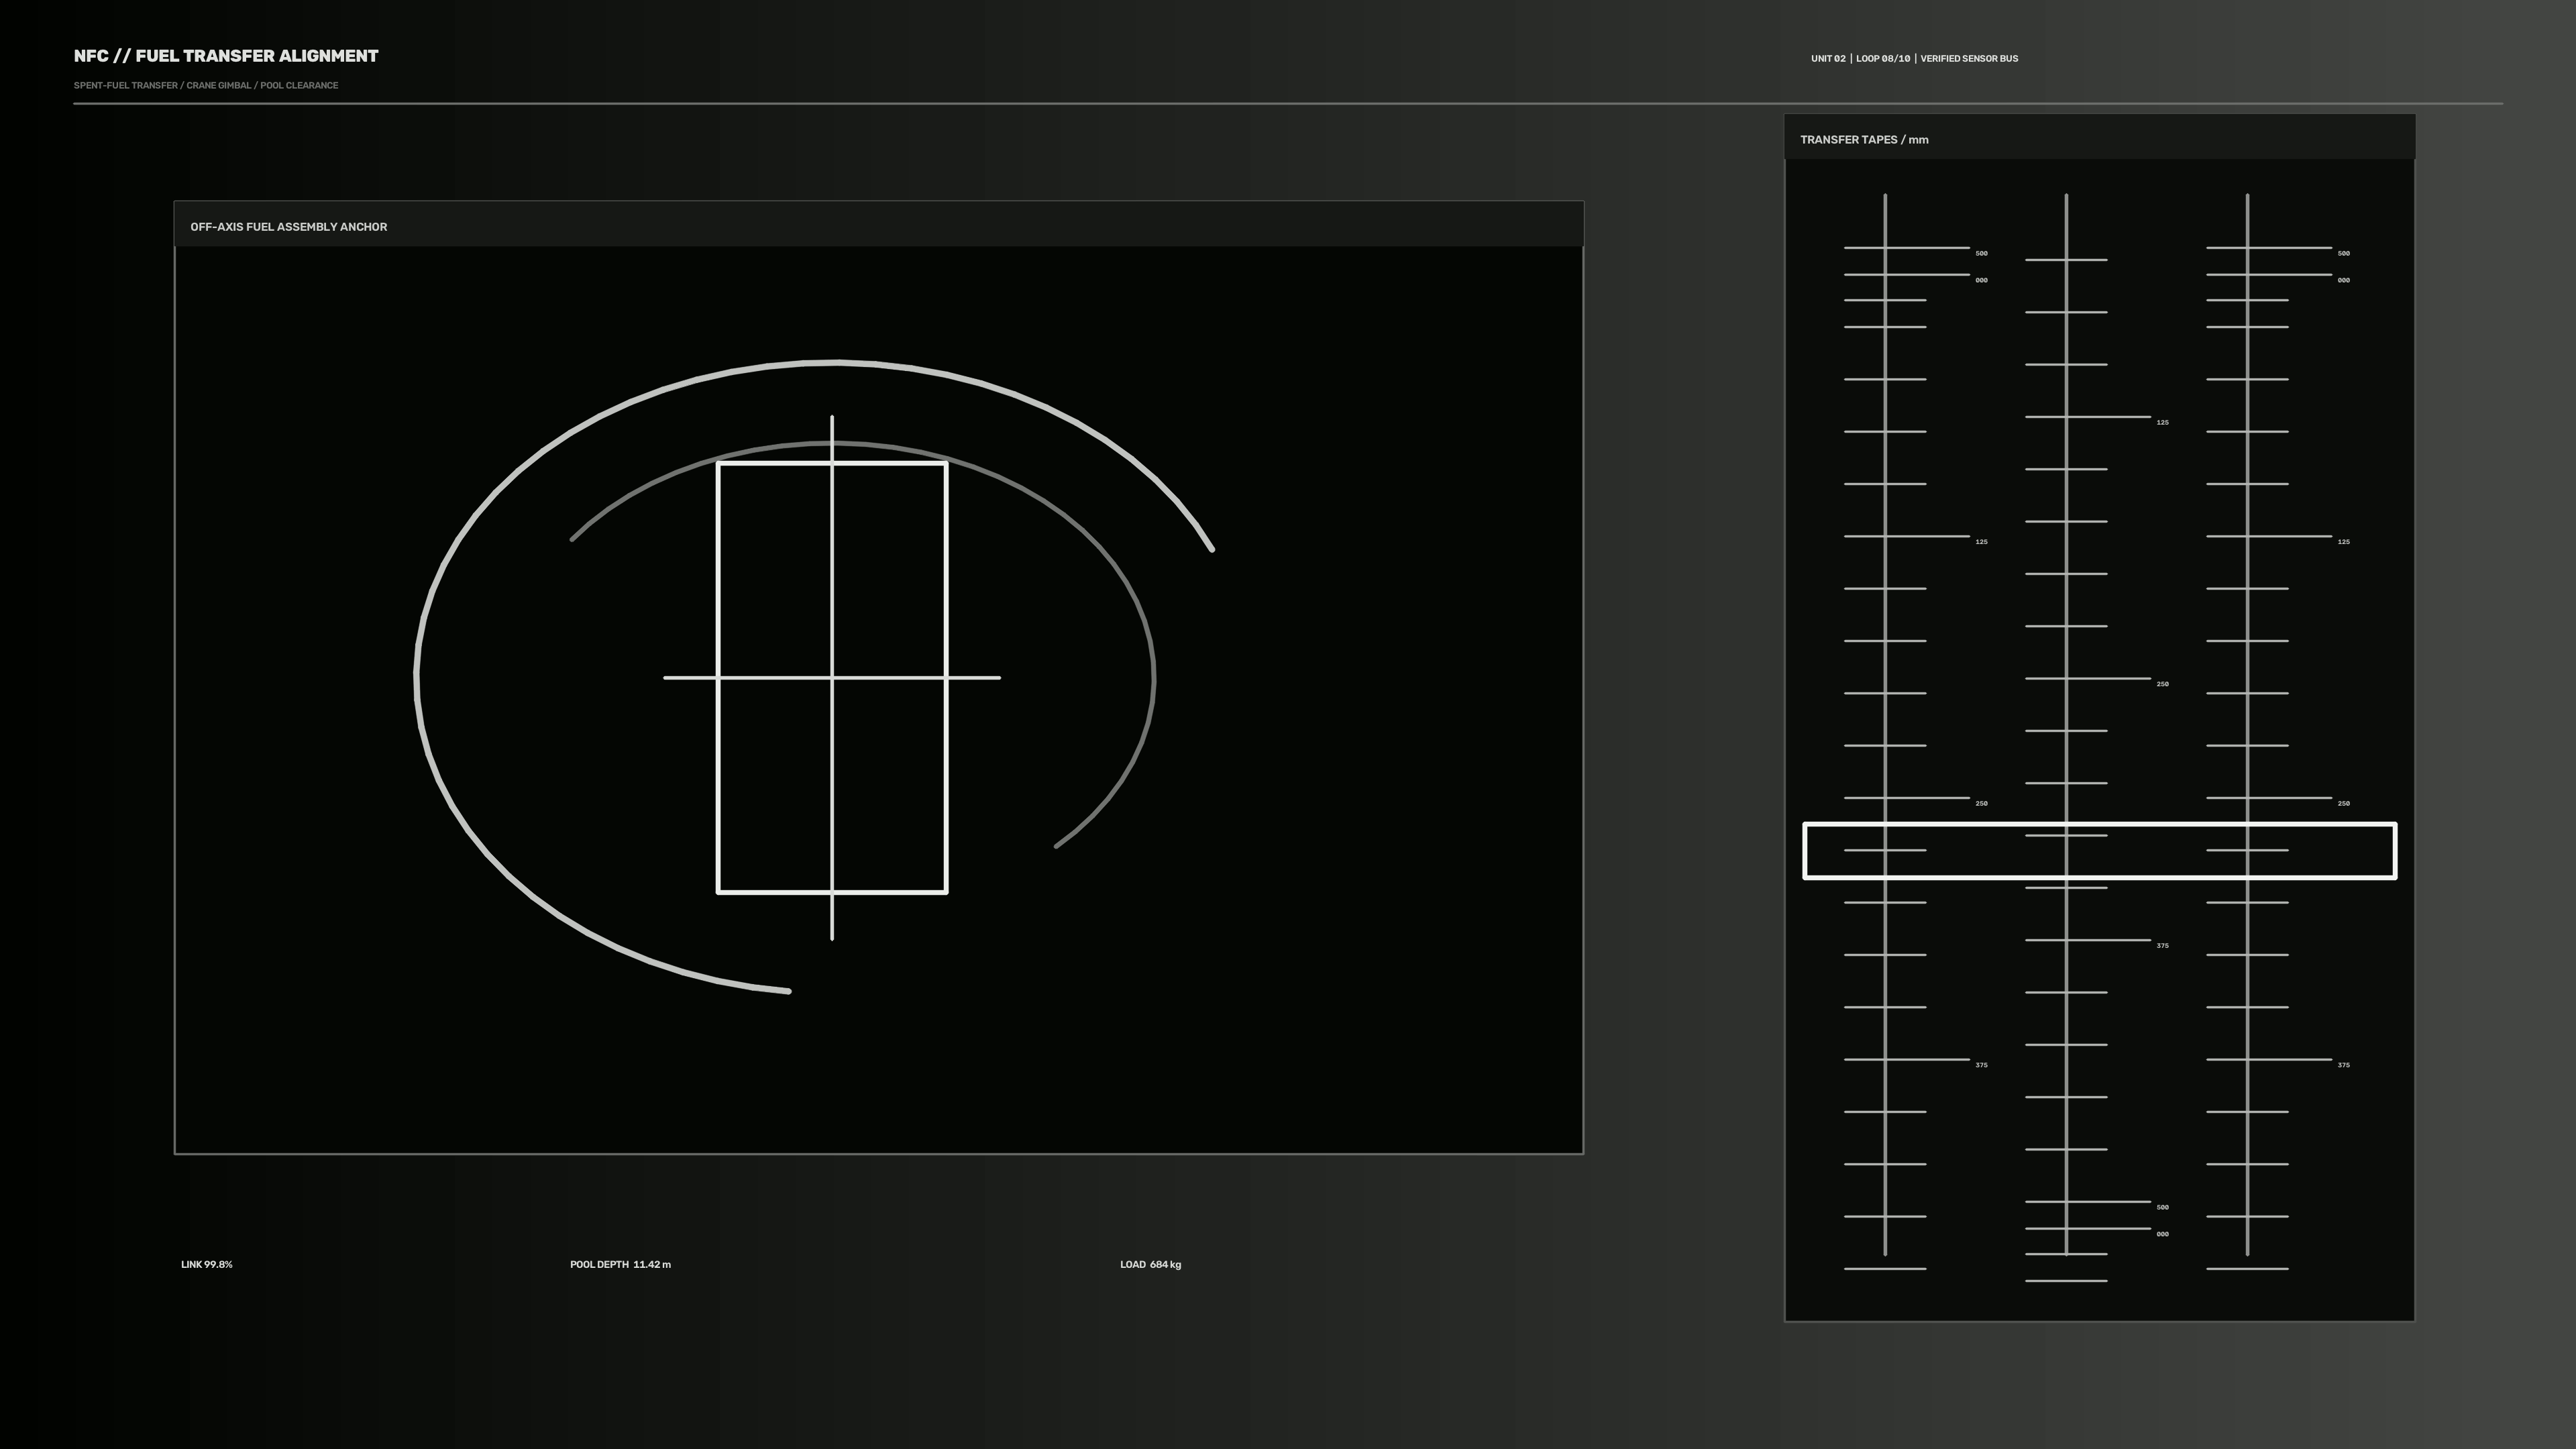This screenshot has height=1449, width=2576.
Task: Select the TRANSFER TAPES / mm panel header
Action: (2099, 138)
